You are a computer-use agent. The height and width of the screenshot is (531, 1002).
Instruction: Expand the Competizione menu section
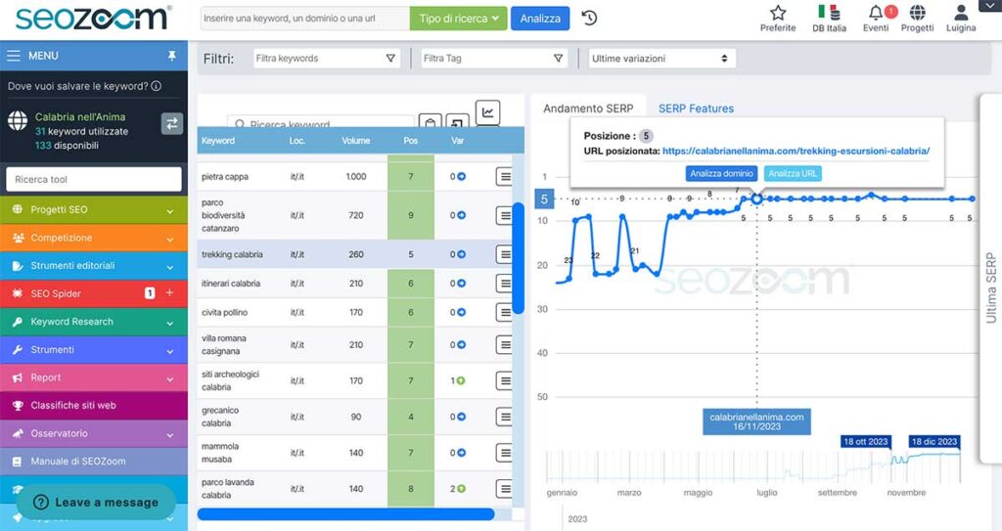point(94,238)
